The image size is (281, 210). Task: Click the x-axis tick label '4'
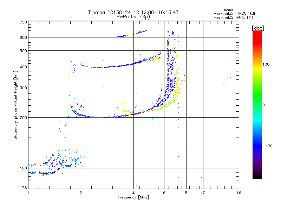[133, 193]
